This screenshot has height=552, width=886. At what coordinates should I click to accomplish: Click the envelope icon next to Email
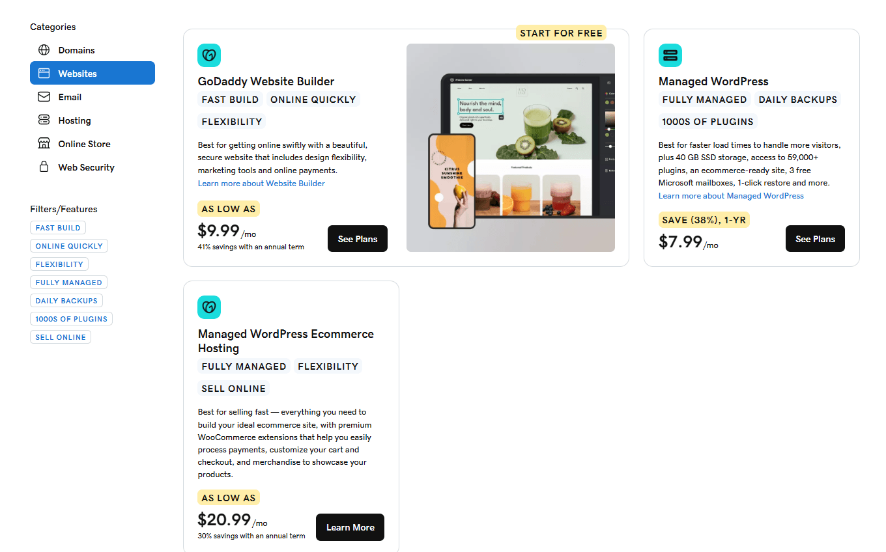tap(44, 97)
